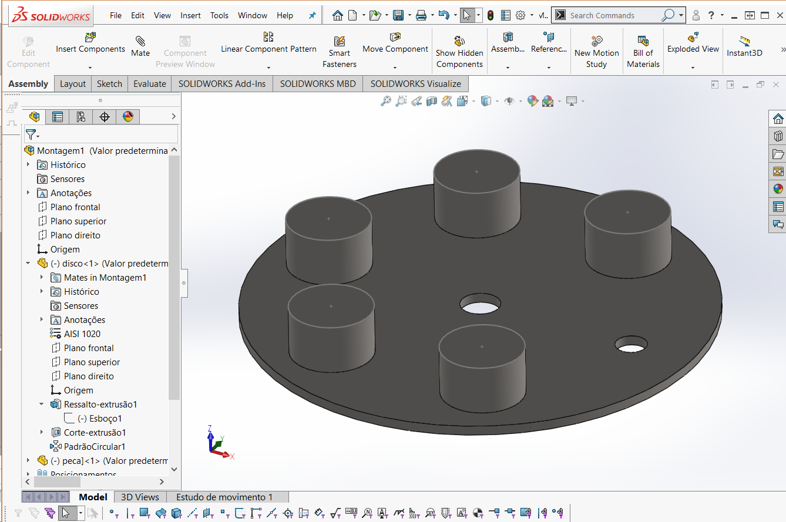This screenshot has height=522, width=786.
Task: Click the Mate paperclip icon
Action: click(140, 41)
